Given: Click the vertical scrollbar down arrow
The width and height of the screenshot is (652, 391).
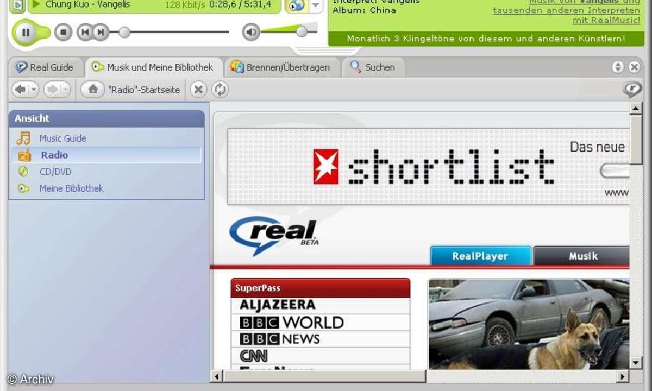Looking at the screenshot, I should pyautogui.click(x=636, y=363).
